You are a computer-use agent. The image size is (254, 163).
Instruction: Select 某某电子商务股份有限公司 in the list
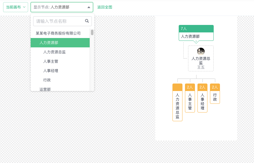pos(60,33)
